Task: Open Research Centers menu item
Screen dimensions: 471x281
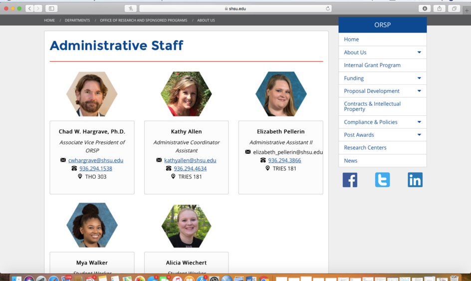Action: tap(382, 148)
